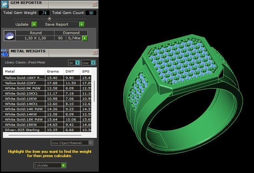The image size is (254, 173).
Task: Click the green arrow next to Update
Action: pyautogui.click(x=34, y=24)
